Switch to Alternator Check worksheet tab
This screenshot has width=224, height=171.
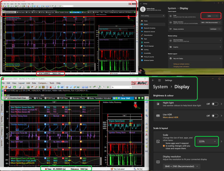pyautogui.click(x=78, y=98)
